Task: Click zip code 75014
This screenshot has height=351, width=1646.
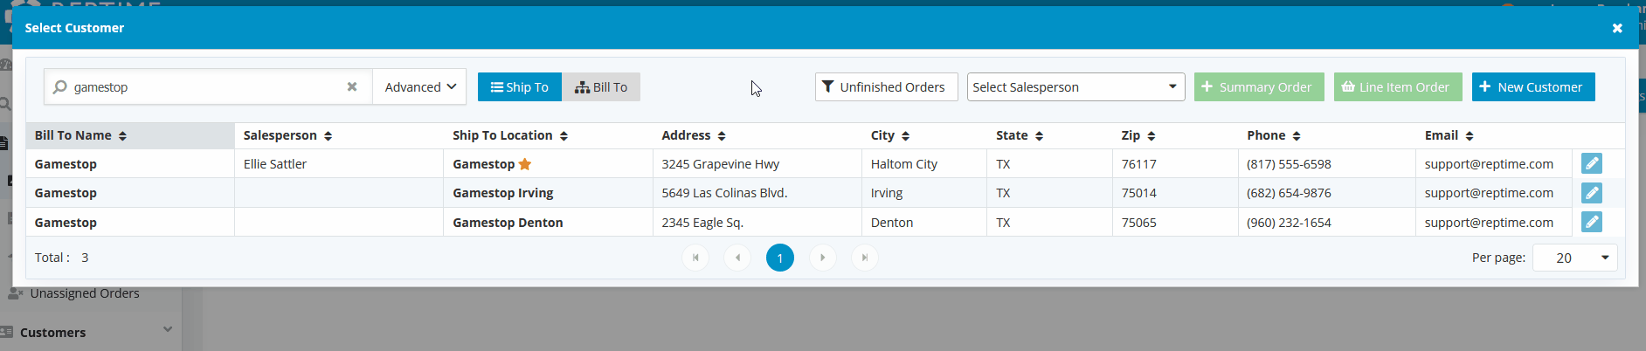Action: (1138, 193)
